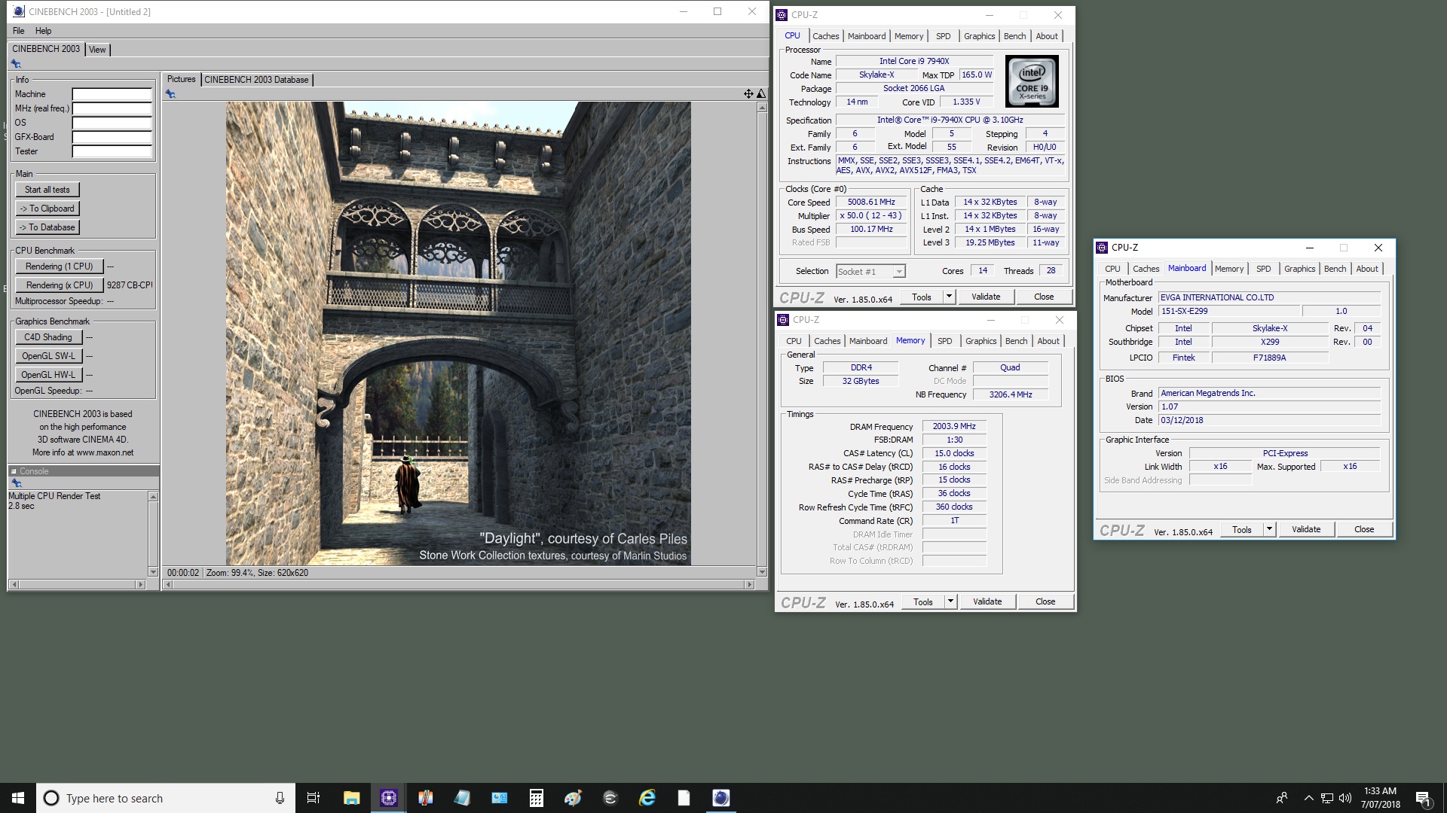Image resolution: width=1447 pixels, height=813 pixels.
Task: Click the MHz (real freq.) input field
Action: (x=112, y=108)
